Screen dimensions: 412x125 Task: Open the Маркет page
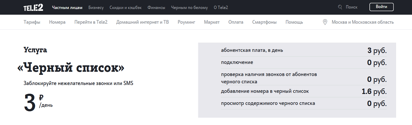(212, 22)
